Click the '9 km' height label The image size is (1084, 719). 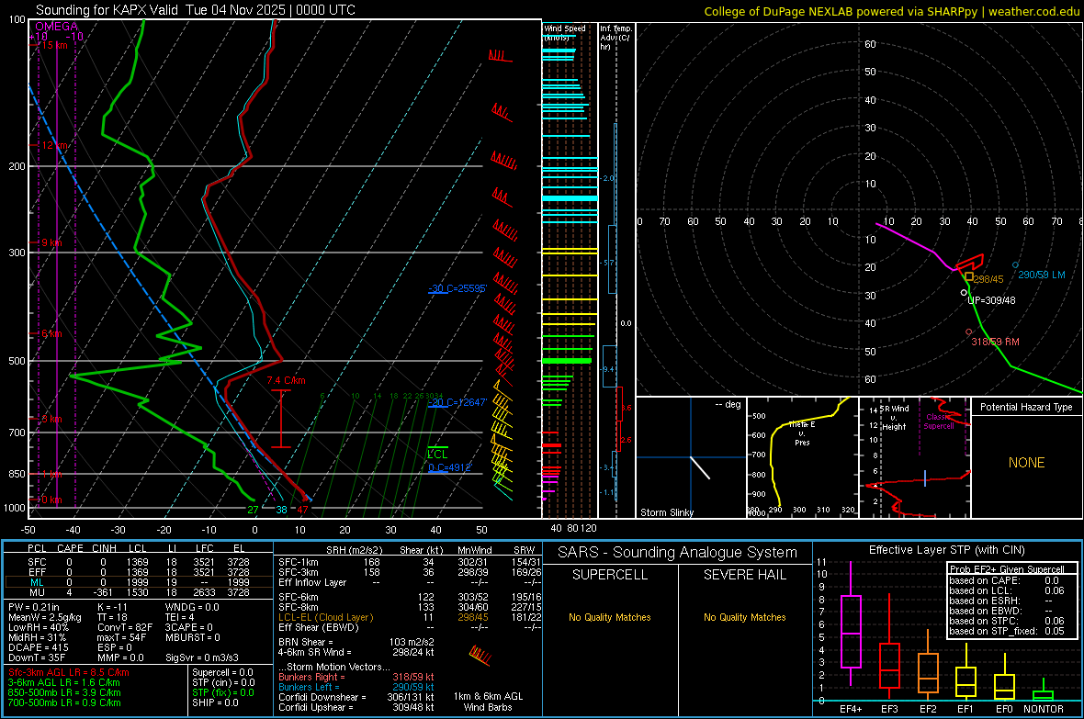point(51,242)
